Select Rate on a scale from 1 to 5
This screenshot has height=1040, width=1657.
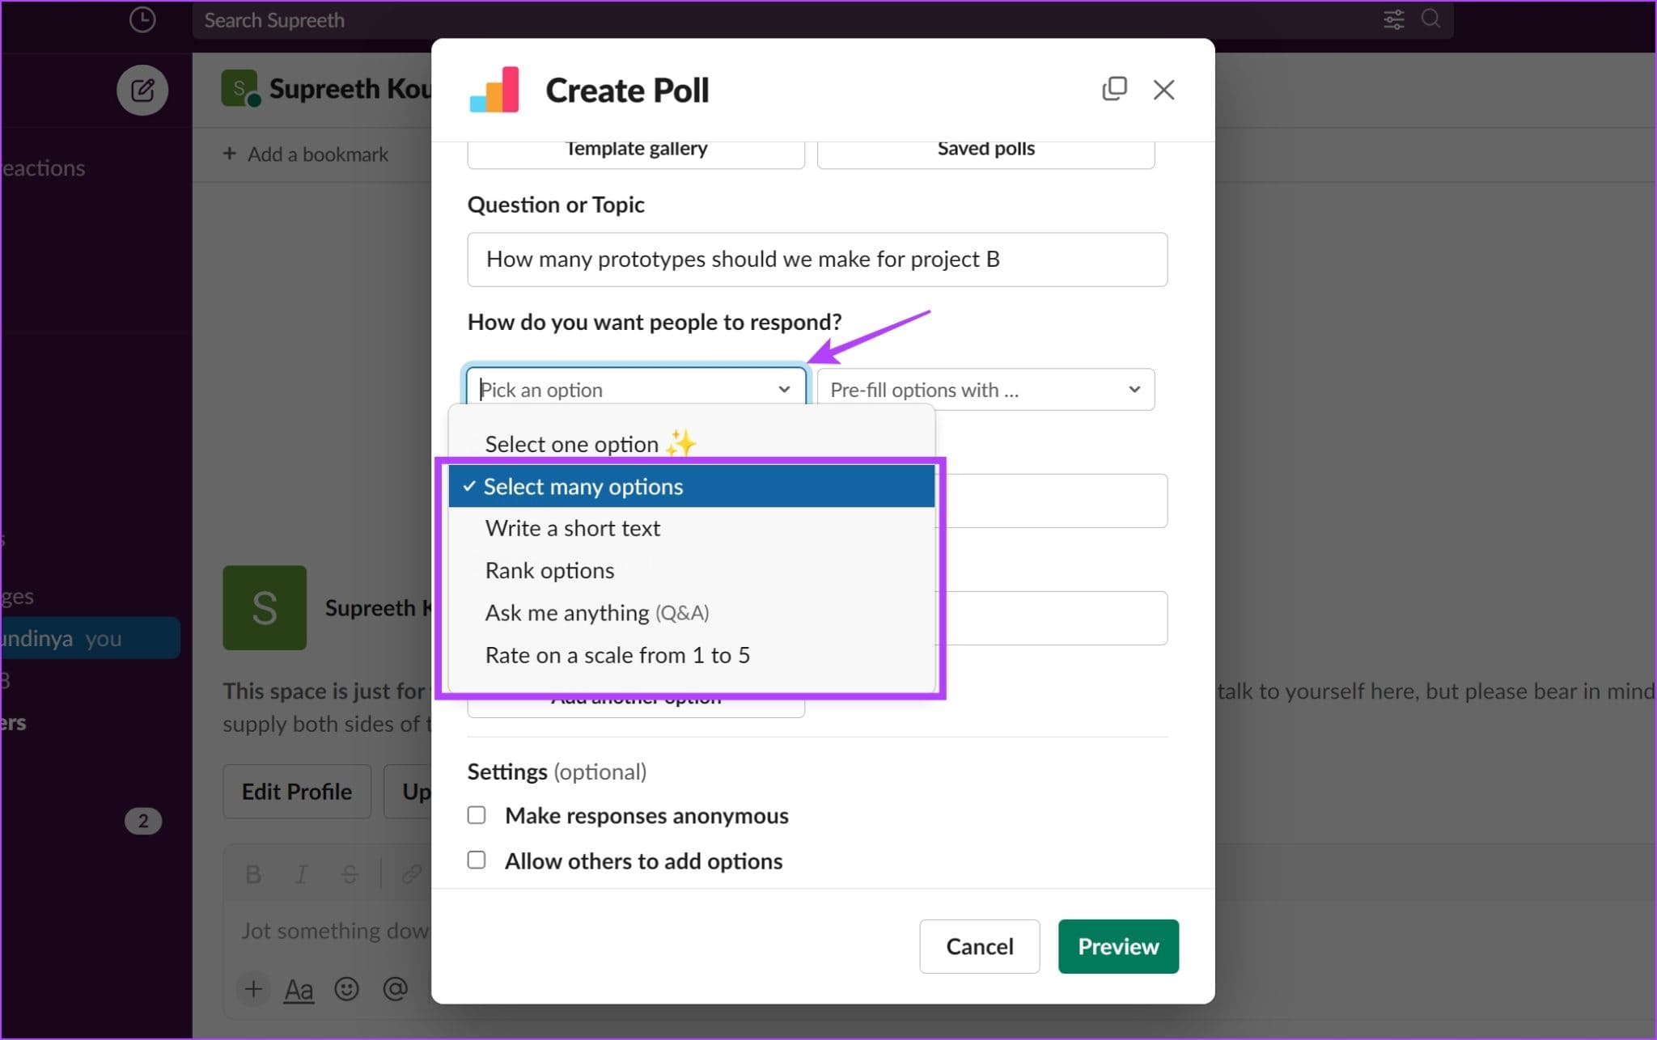pos(618,654)
